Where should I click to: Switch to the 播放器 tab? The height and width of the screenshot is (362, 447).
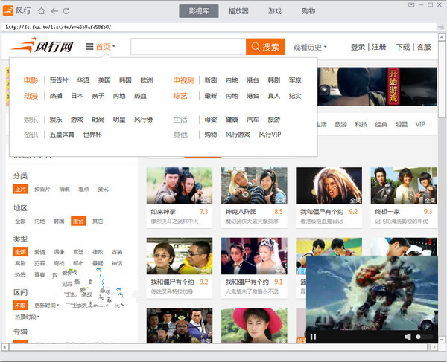(238, 11)
